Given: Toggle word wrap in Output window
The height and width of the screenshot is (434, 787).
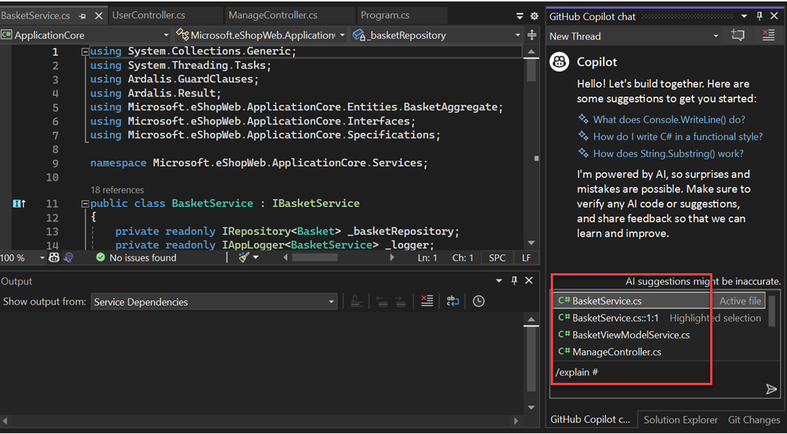Looking at the screenshot, I should coord(453,301).
